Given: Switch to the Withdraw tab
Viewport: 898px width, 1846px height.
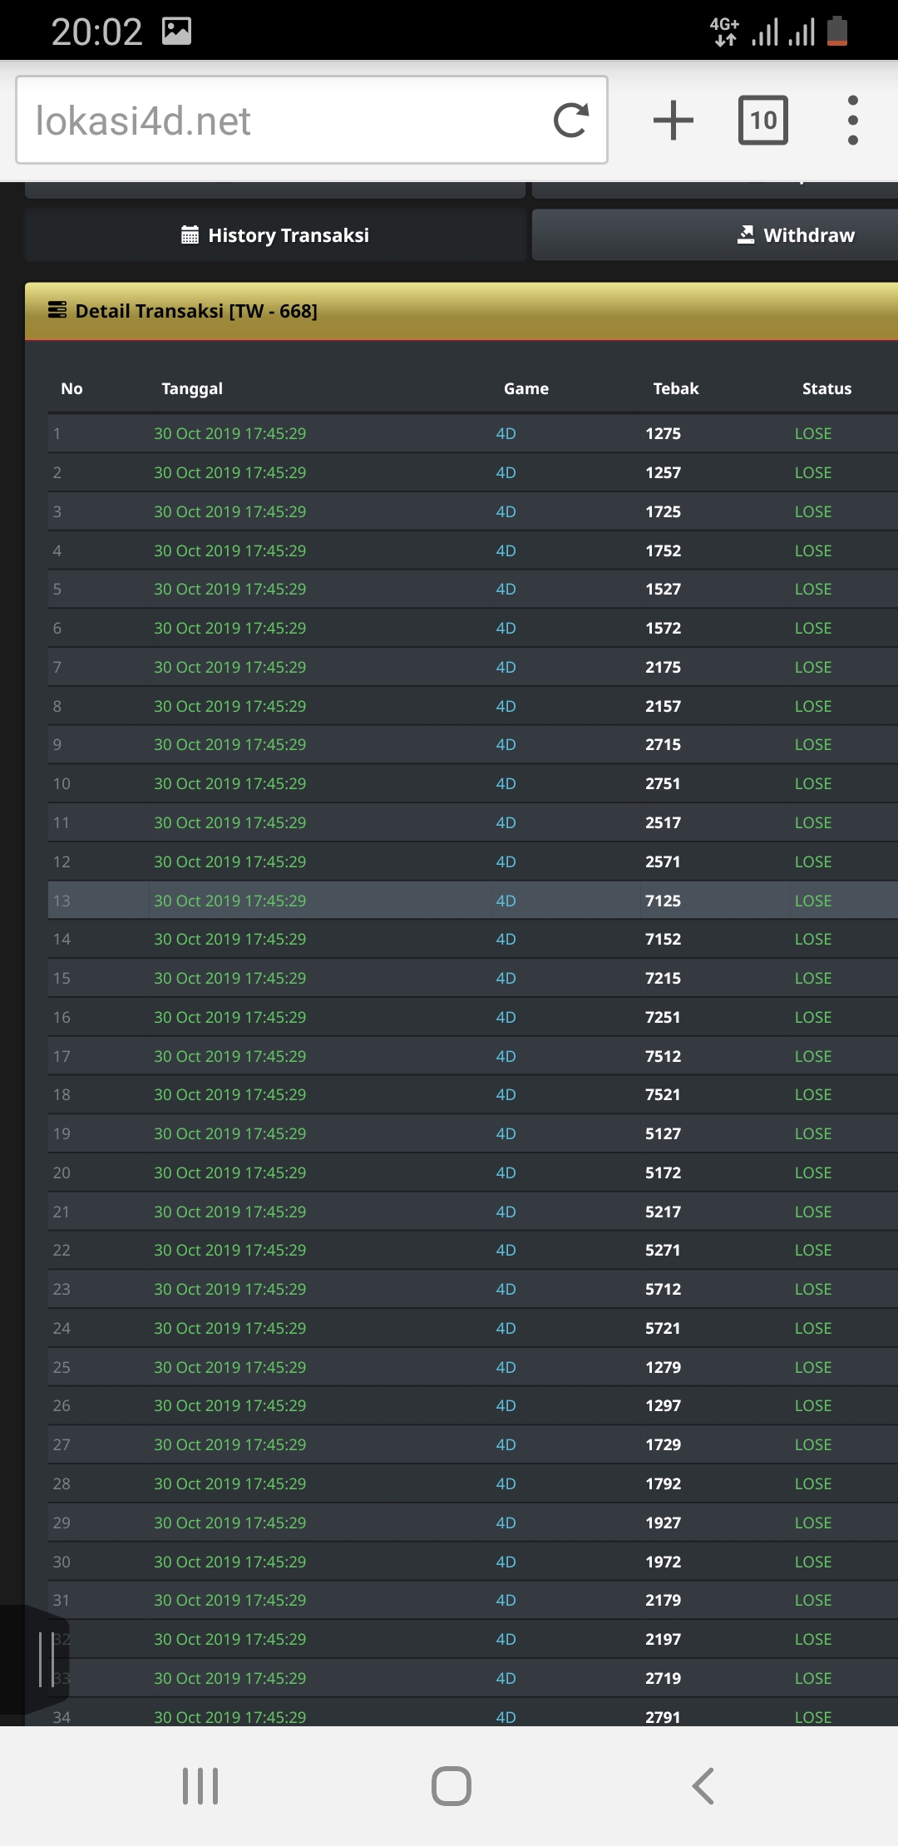Looking at the screenshot, I should (796, 235).
